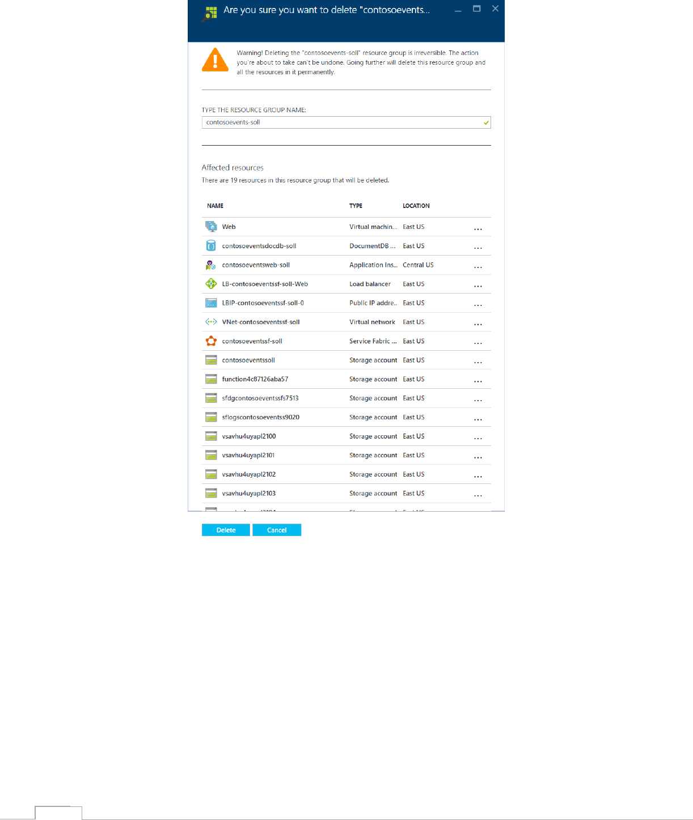Click the contosoeventsweb-soll Application Insights icon

(211, 265)
